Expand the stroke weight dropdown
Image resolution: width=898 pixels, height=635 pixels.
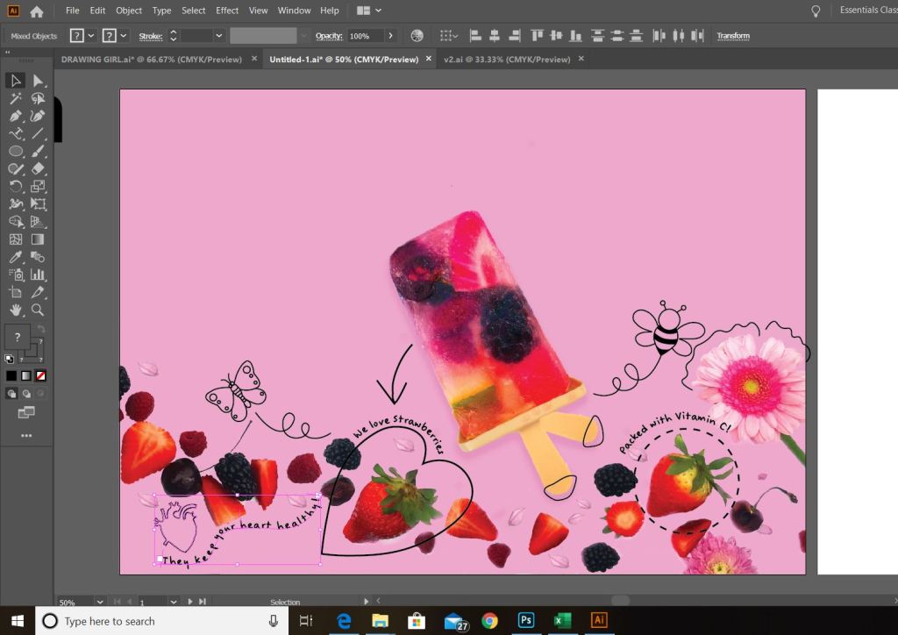218,36
